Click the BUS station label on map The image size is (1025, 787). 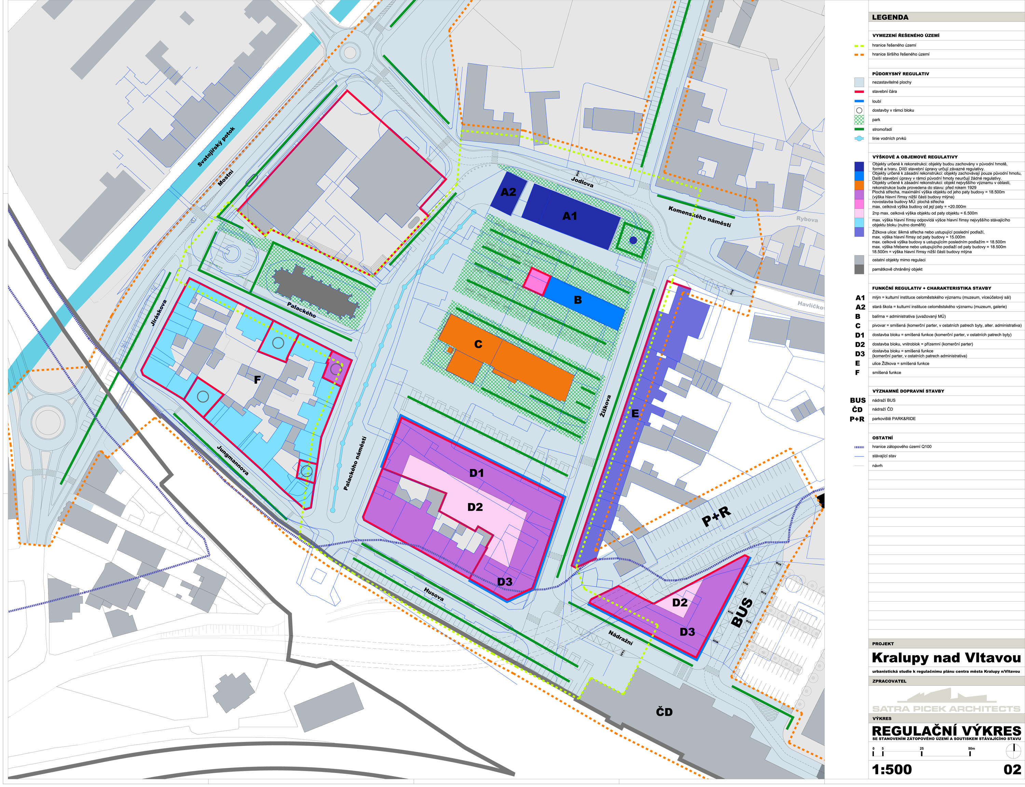741,613
